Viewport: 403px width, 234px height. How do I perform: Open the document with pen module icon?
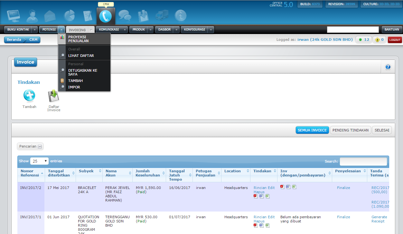click(87, 16)
